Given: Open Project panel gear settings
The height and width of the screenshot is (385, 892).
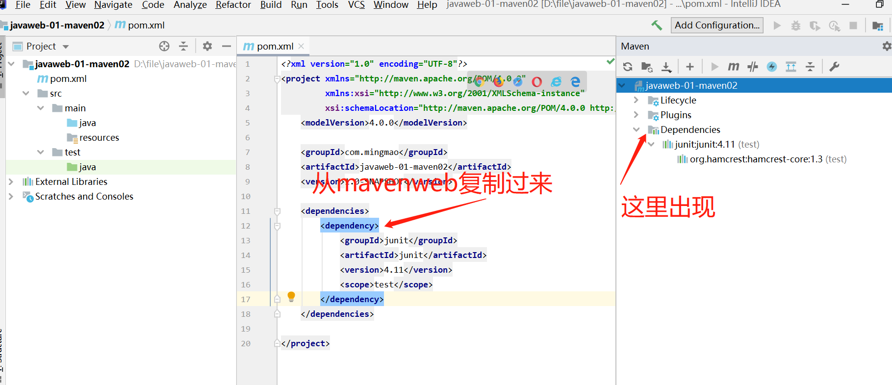Looking at the screenshot, I should (x=207, y=46).
